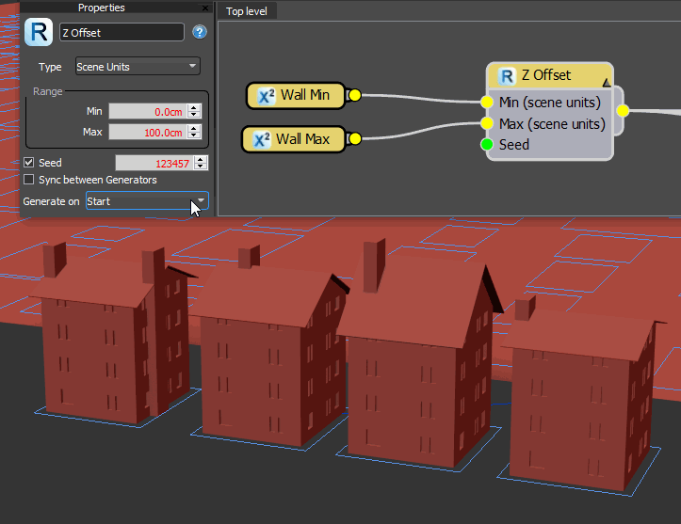681x524 pixels.
Task: Enable Sync between Generators checkbox
Action: (29, 180)
